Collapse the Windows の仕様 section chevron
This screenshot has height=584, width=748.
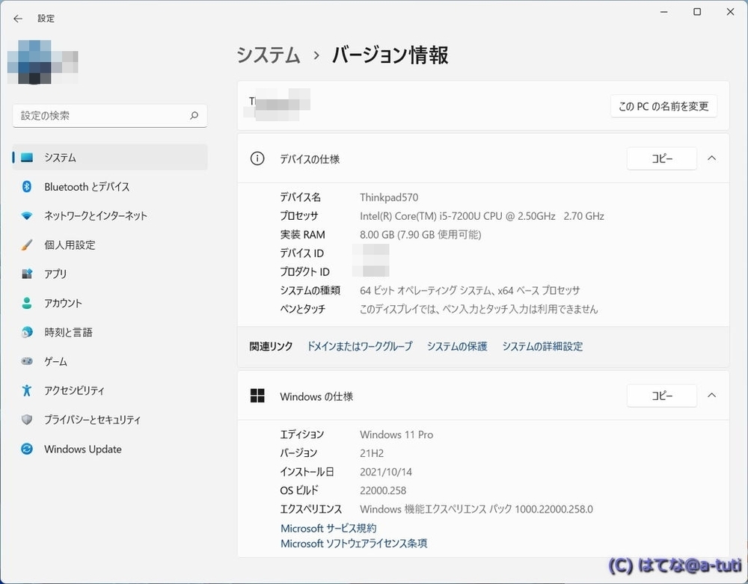tap(712, 396)
